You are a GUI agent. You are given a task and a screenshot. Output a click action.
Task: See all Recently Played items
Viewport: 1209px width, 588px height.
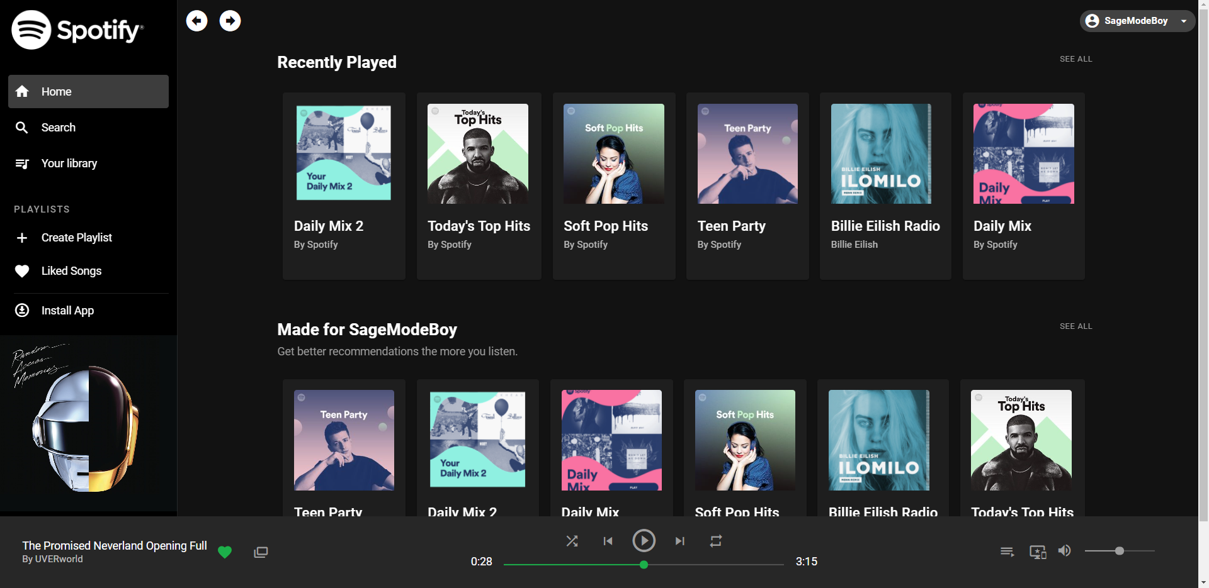tap(1076, 59)
